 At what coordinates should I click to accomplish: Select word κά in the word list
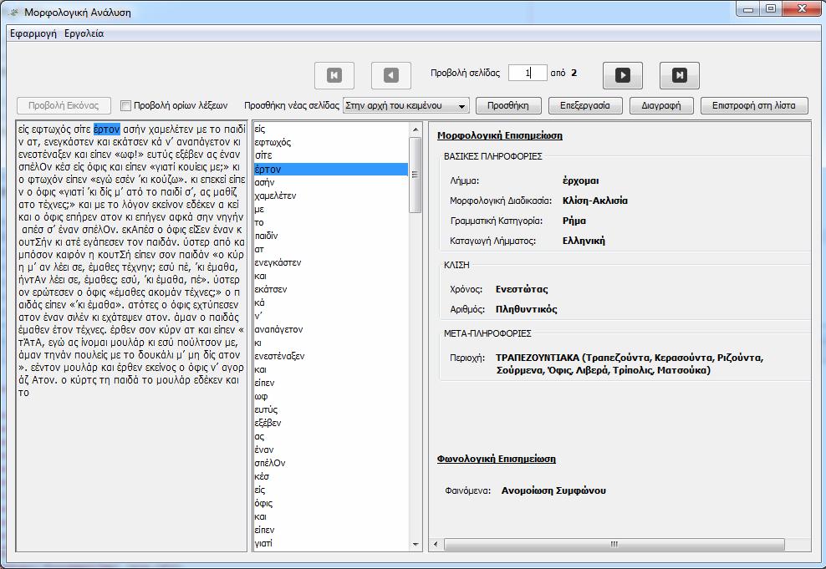(x=260, y=302)
